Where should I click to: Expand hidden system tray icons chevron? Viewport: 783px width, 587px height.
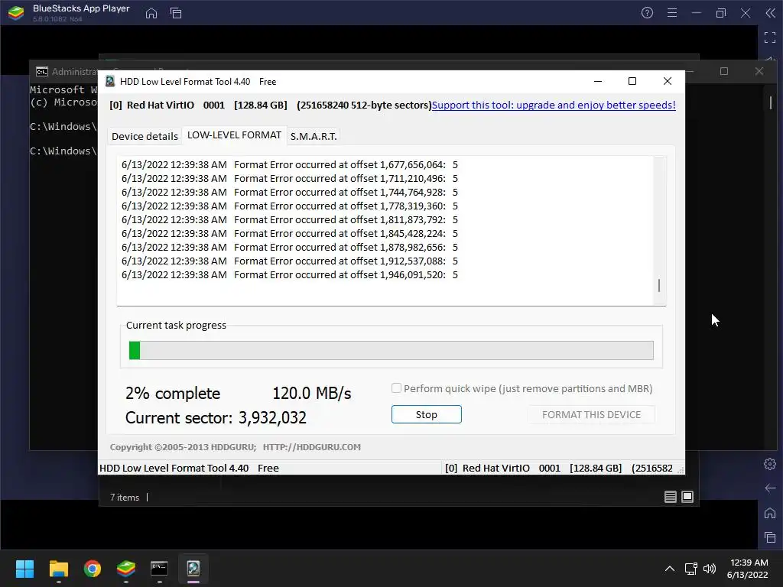[x=670, y=569]
